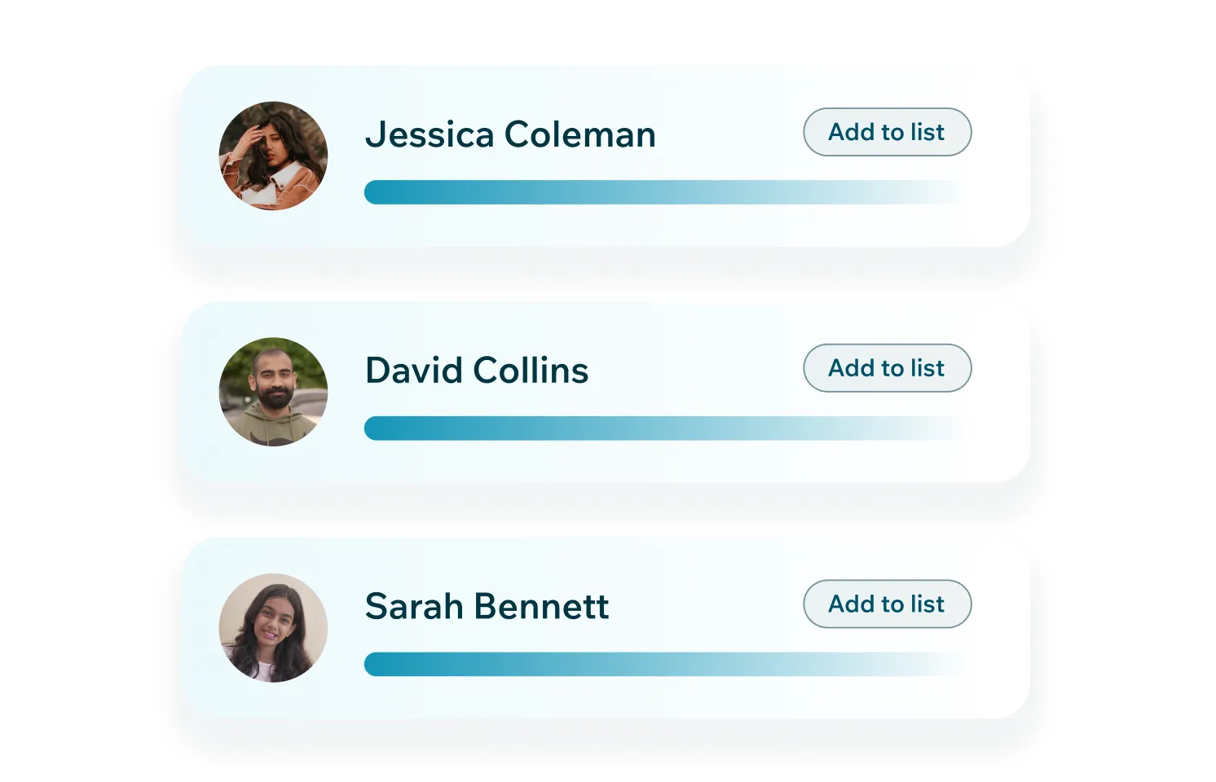Screen dimensions: 1216x782
Task: Tap the circular photo of David Collins
Action: pos(274,392)
